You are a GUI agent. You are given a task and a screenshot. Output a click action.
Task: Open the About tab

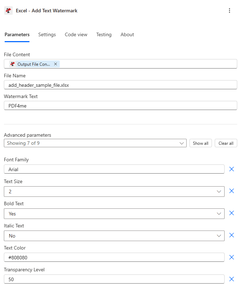(127, 34)
